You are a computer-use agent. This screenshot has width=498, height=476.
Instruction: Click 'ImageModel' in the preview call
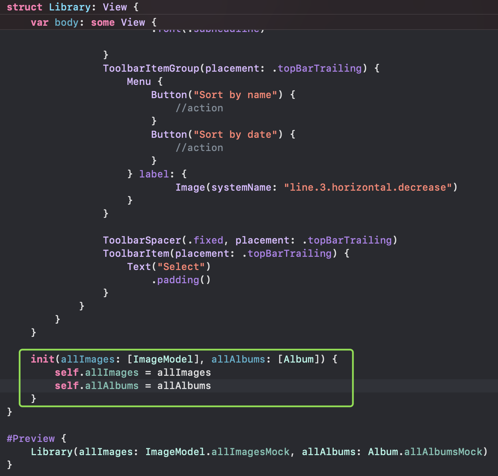tap(175, 452)
